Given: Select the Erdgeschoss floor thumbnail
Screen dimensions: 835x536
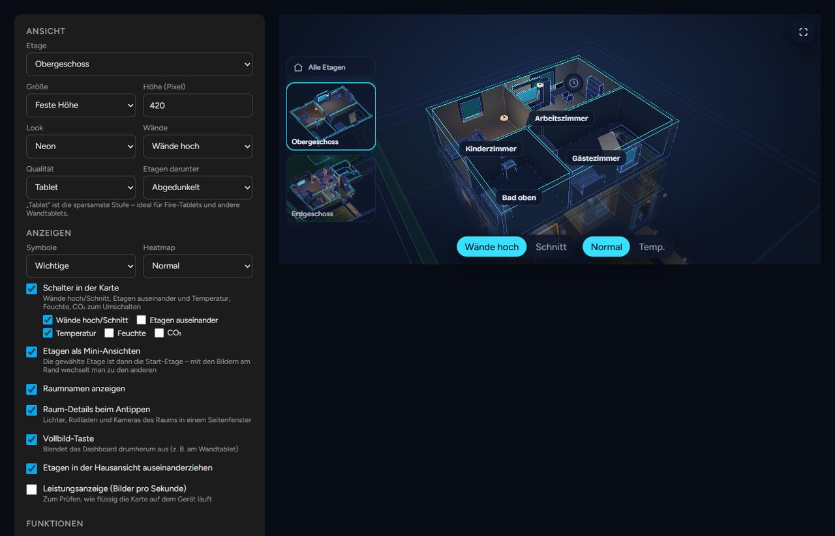Looking at the screenshot, I should (331, 188).
